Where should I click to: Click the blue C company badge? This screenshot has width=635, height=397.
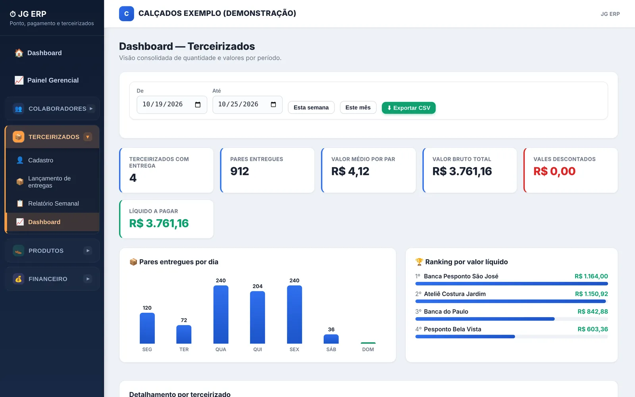(127, 13)
